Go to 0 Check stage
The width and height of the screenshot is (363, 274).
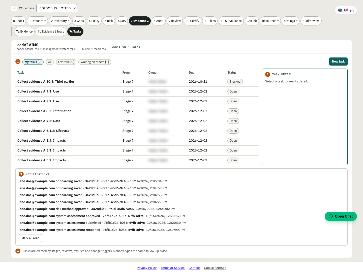click(19, 21)
